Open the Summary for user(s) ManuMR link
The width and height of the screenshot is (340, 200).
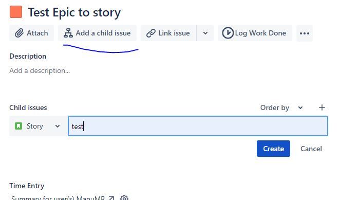pos(58,198)
